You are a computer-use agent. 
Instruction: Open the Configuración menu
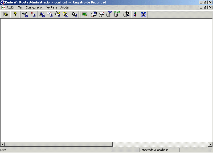34,8
